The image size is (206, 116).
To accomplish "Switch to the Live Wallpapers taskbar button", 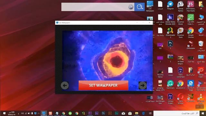I will 44,113.
